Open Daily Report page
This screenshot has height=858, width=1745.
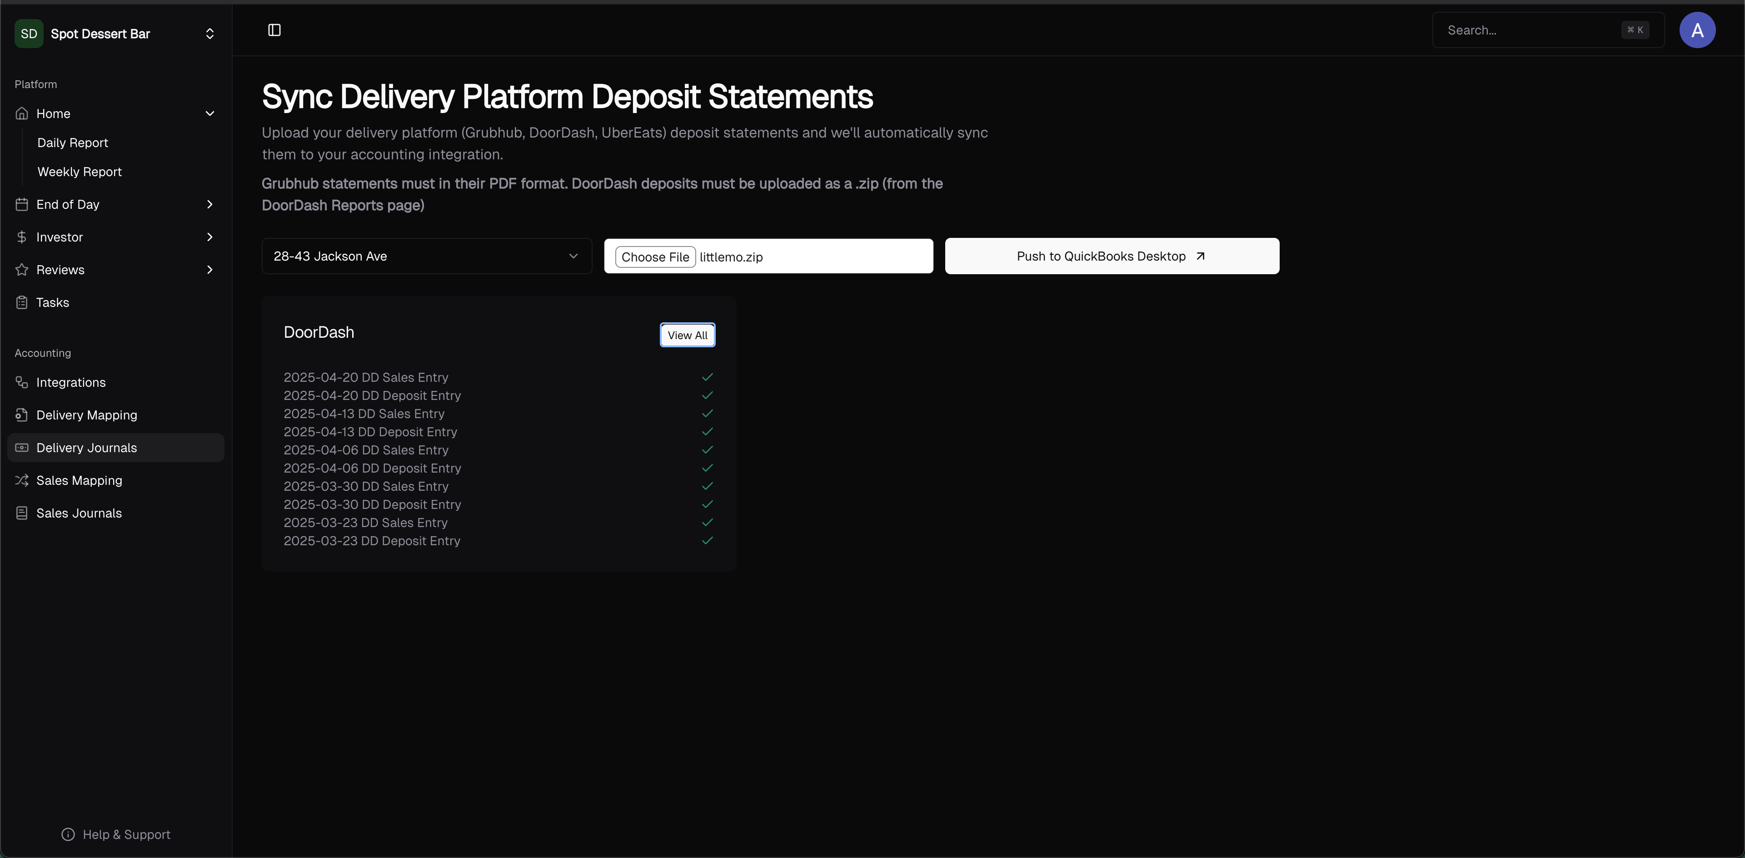pos(73,143)
